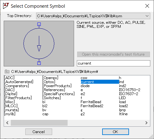This screenshot has width=154, height=139.
Task: Expand the Top Directory dropdown
Action: 147,16
